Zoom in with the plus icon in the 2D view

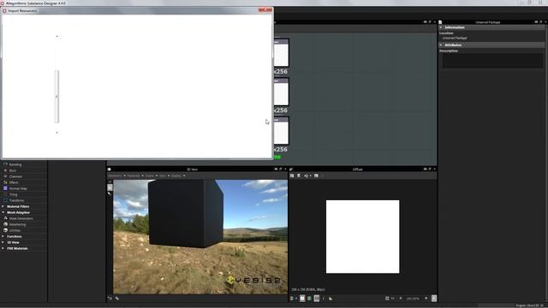coord(426,299)
